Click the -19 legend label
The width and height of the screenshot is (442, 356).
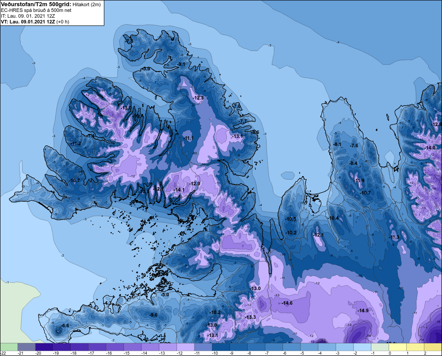click(56, 353)
